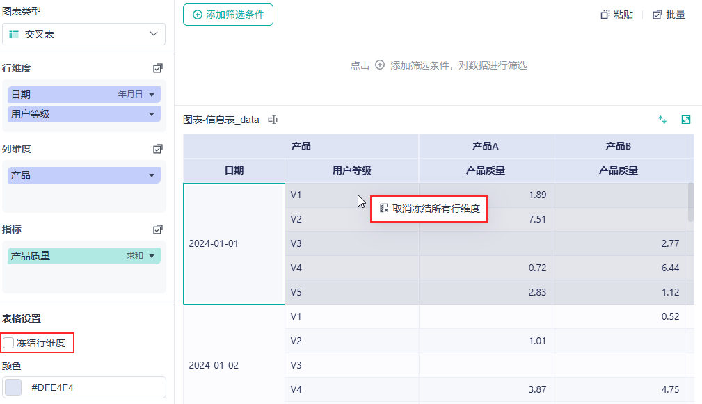Click the value cell 2.83
Image resolution: width=702 pixels, height=404 pixels.
click(x=486, y=292)
